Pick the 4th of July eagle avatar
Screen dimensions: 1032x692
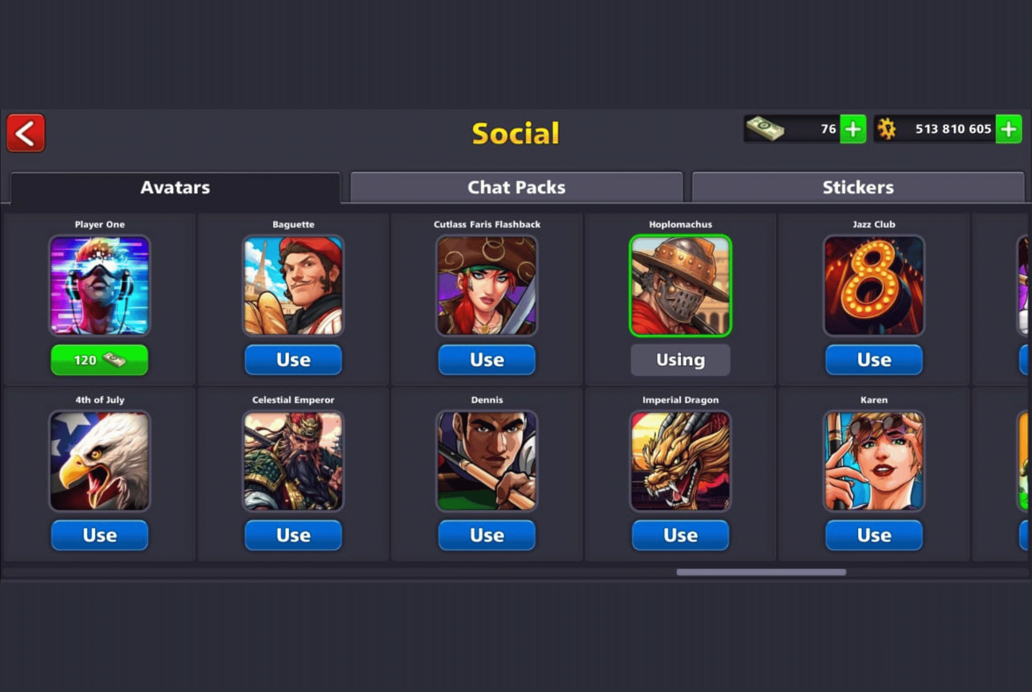[x=100, y=461]
